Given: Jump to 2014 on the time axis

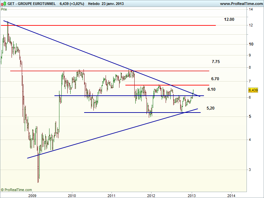Looking at the screenshot, I should 231,195.
